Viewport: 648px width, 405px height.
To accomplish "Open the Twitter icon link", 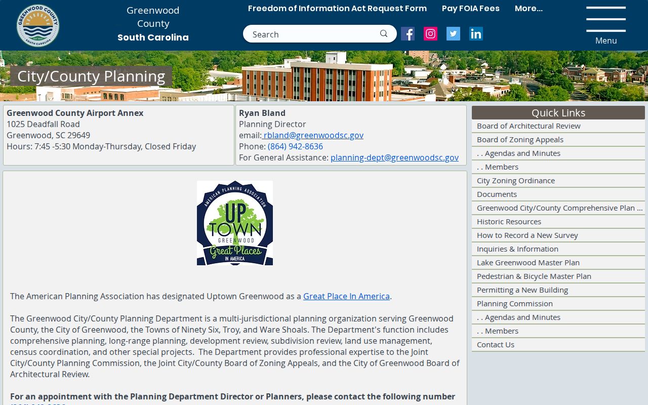I will tap(453, 34).
